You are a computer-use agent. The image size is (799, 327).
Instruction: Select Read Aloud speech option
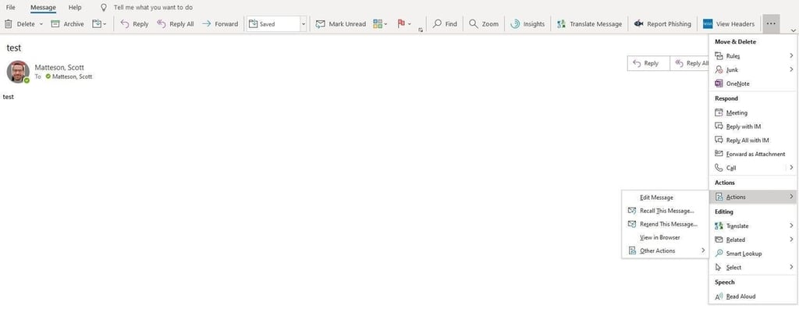740,297
